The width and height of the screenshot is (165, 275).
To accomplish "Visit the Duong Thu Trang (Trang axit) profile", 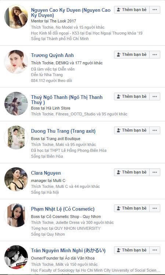I will point(63,131).
